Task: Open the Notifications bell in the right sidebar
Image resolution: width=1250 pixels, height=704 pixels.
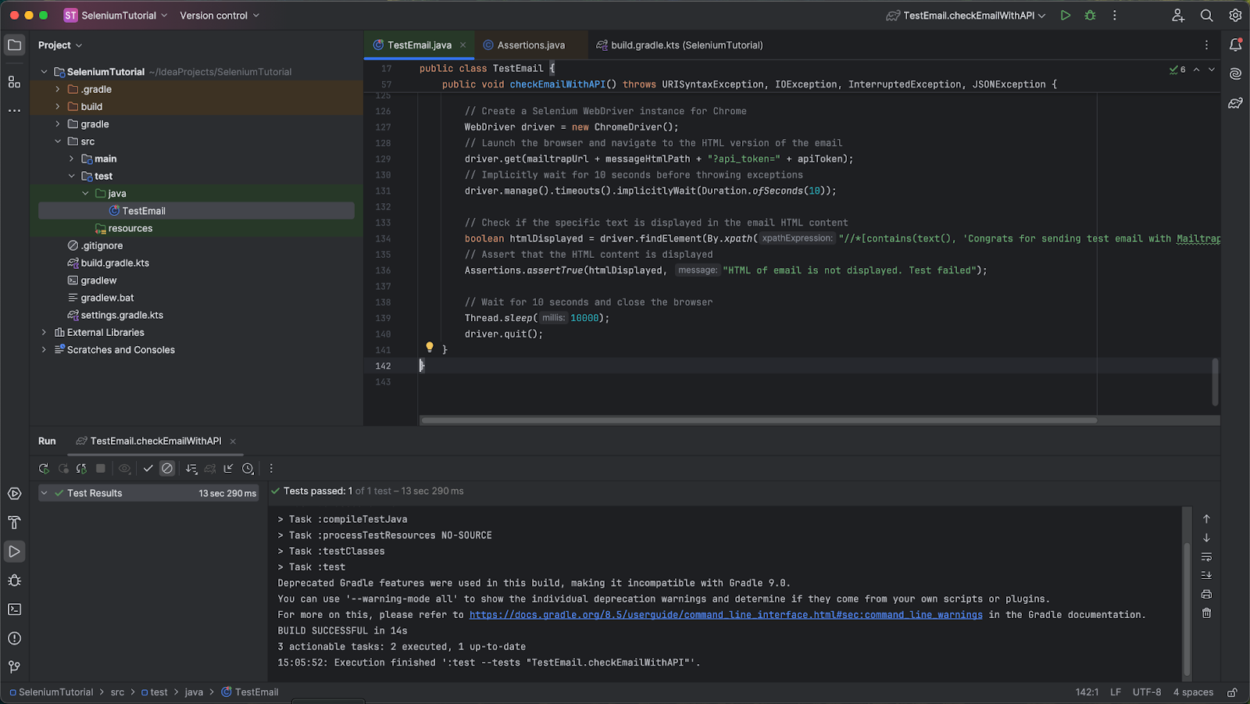Action: (x=1235, y=45)
